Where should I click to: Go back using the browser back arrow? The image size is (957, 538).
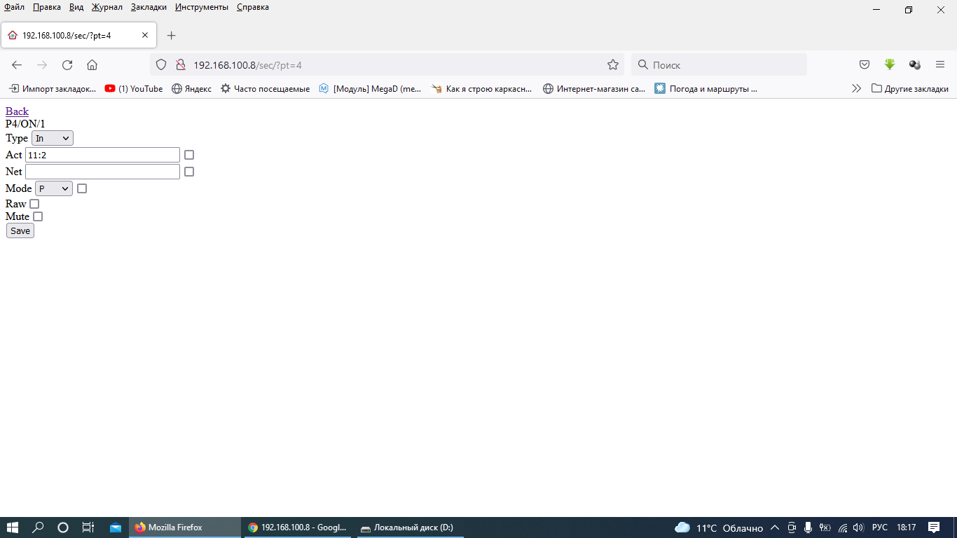[17, 65]
